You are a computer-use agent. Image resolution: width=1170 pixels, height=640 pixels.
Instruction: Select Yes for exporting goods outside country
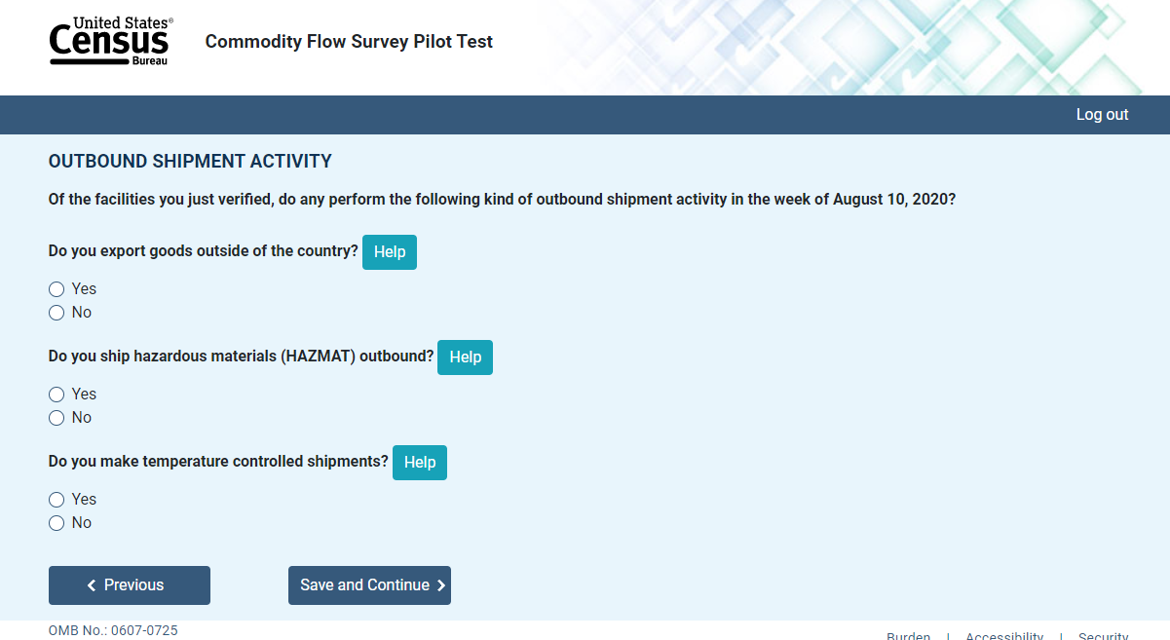57,289
